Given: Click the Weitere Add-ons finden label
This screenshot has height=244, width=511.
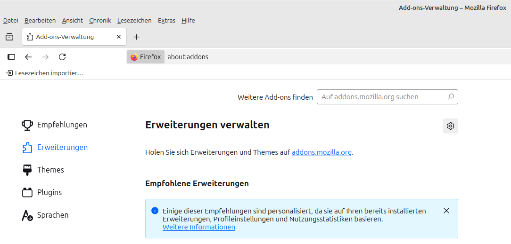Looking at the screenshot, I should click(x=275, y=97).
